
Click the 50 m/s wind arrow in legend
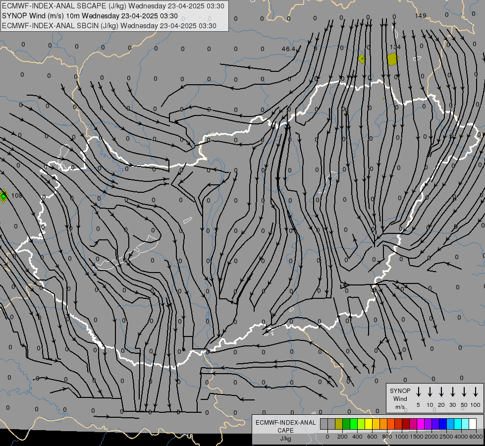[x=464, y=391]
